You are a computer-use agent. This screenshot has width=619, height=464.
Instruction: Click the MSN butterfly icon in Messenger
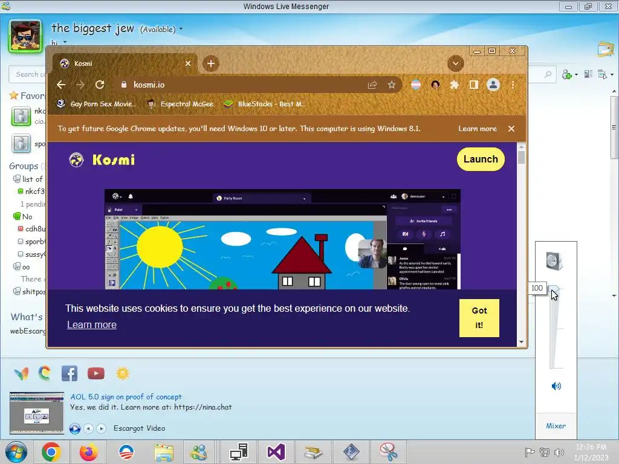coord(21,373)
